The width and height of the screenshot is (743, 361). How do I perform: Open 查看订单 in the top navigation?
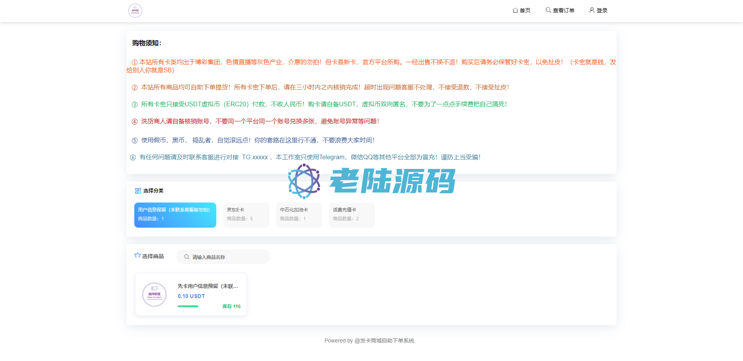click(563, 10)
